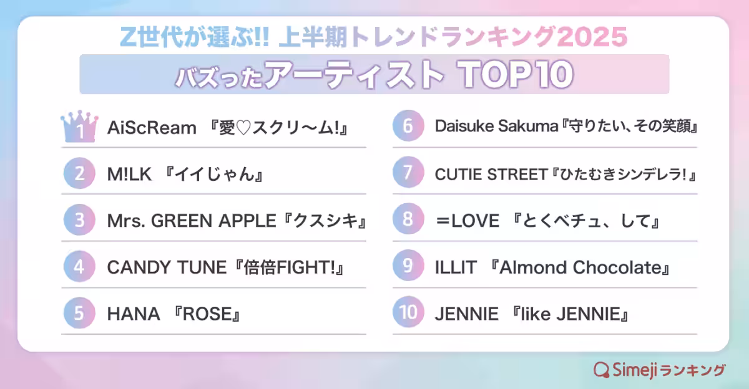Click the Simejiランキング text label
The height and width of the screenshot is (389, 749).
668,370
